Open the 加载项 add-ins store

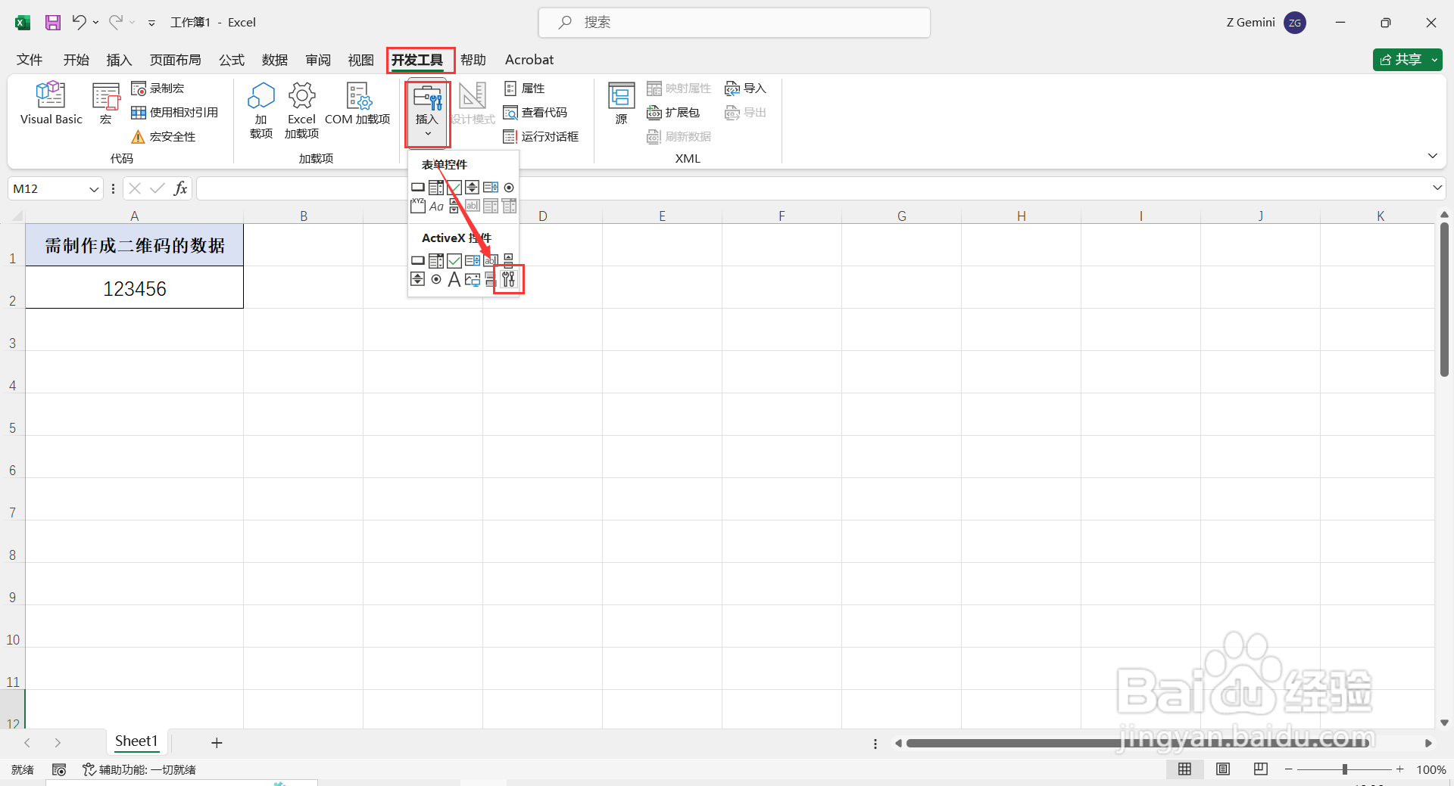coord(261,110)
